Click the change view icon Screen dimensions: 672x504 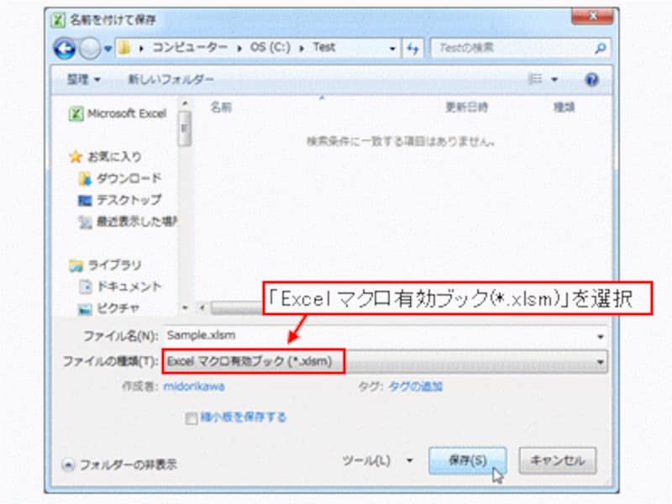click(535, 79)
